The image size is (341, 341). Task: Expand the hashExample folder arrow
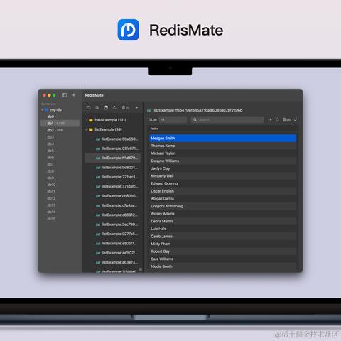click(87, 120)
